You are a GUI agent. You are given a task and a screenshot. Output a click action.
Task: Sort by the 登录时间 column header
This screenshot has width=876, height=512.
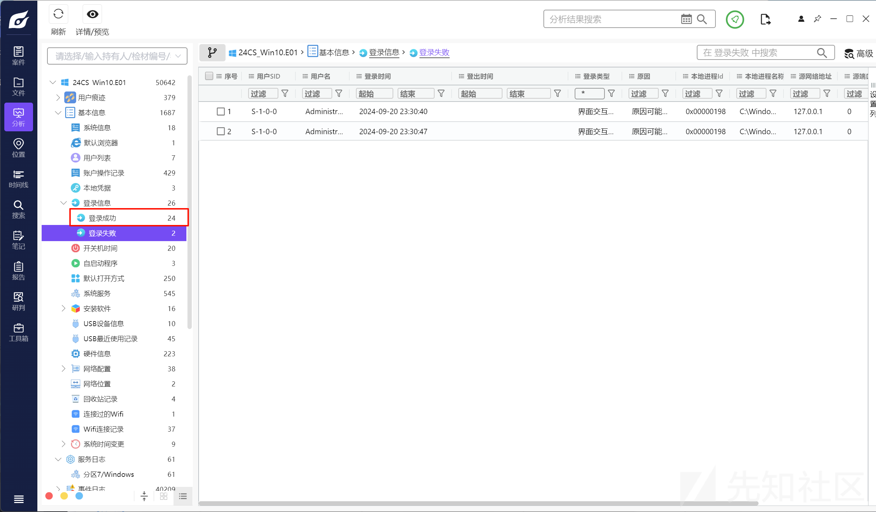point(377,76)
